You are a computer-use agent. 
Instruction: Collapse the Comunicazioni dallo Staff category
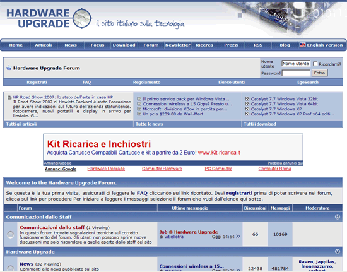[x=338, y=217]
